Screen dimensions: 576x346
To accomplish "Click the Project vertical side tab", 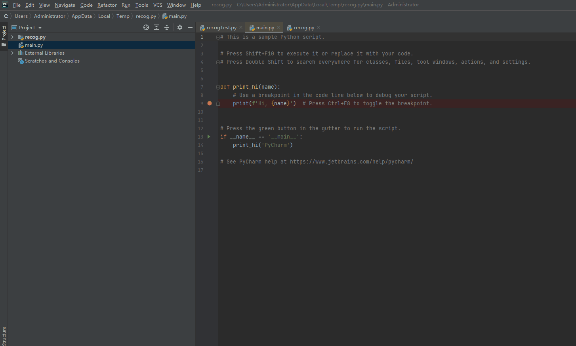I will [x=4, y=33].
